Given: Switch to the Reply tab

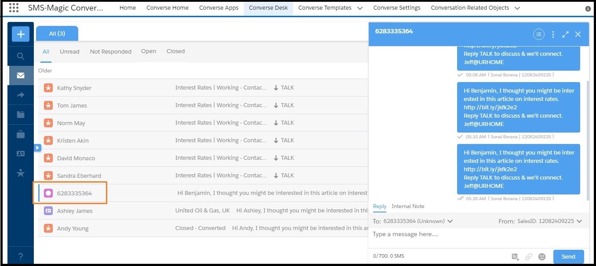Looking at the screenshot, I should point(380,206).
